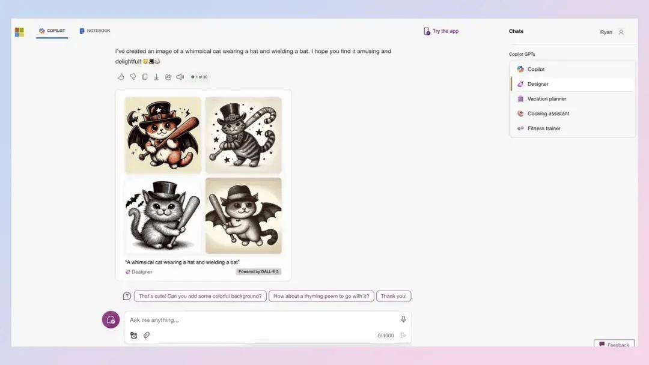Download the response using the download icon

(156, 77)
